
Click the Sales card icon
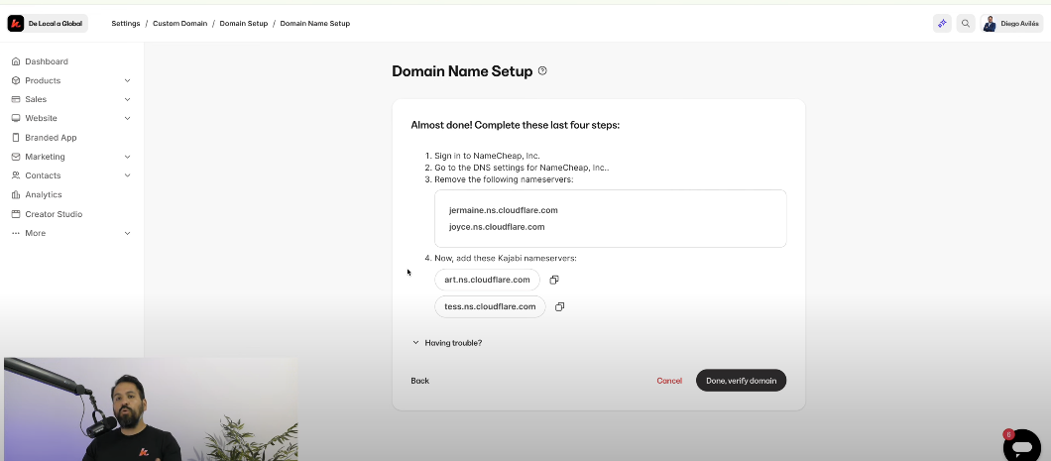coord(16,99)
